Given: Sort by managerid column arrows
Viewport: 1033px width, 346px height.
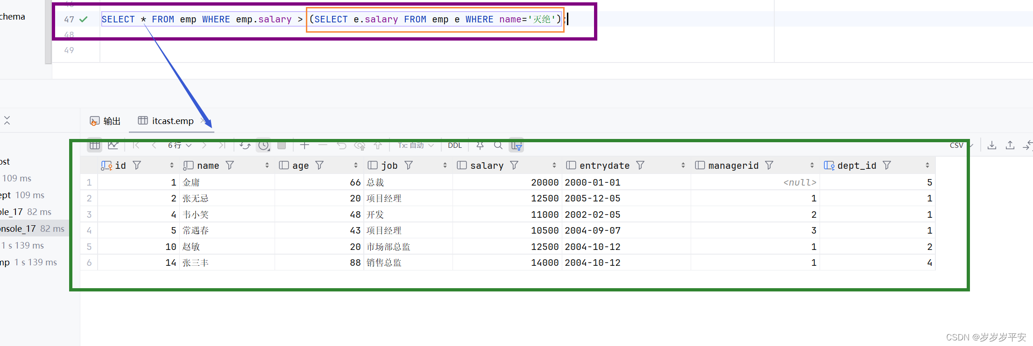Looking at the screenshot, I should click(x=812, y=166).
